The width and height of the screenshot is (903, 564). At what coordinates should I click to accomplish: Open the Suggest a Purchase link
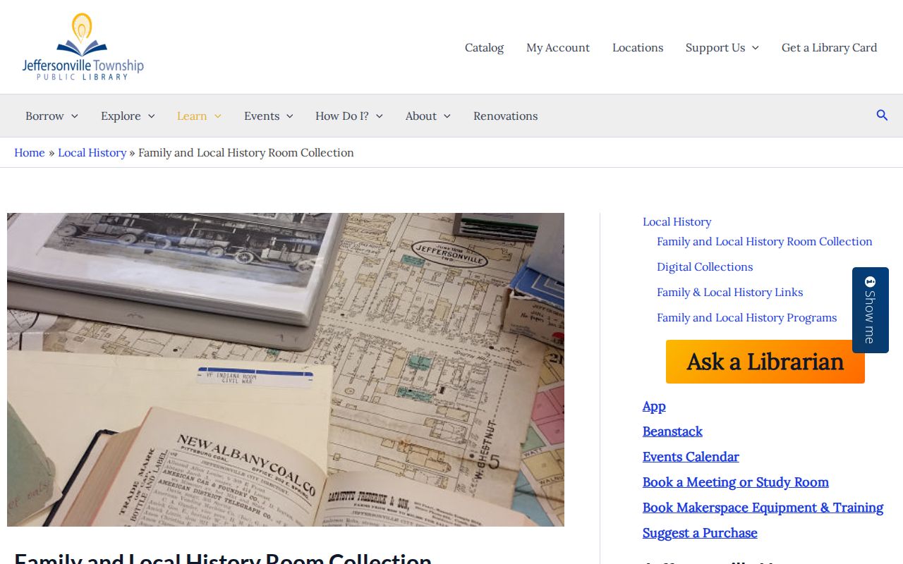pyautogui.click(x=700, y=533)
